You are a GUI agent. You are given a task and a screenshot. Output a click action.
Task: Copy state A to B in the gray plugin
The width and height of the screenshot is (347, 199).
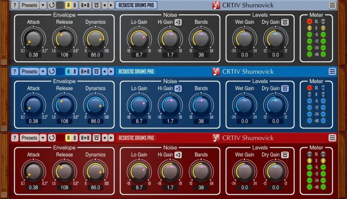pos(85,5)
